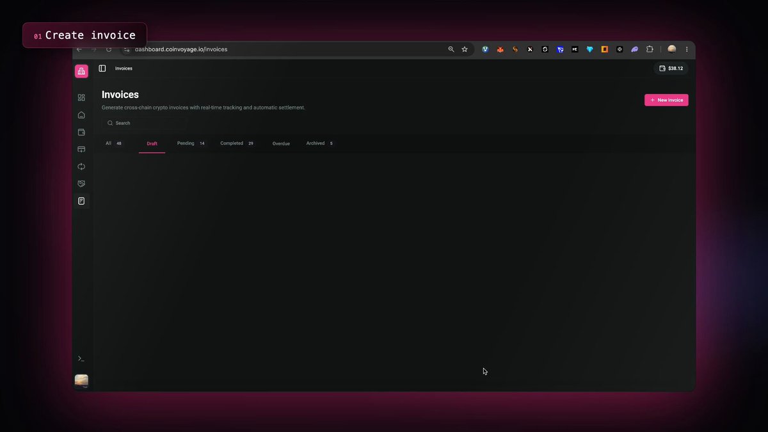
Task: Click the browser address bar URL
Action: [x=181, y=49]
